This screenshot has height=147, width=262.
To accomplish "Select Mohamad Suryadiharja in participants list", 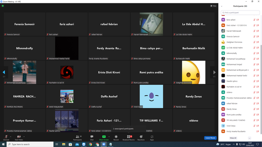I will click(240, 59).
